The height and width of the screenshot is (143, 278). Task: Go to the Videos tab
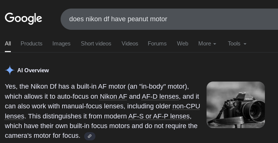point(130,44)
